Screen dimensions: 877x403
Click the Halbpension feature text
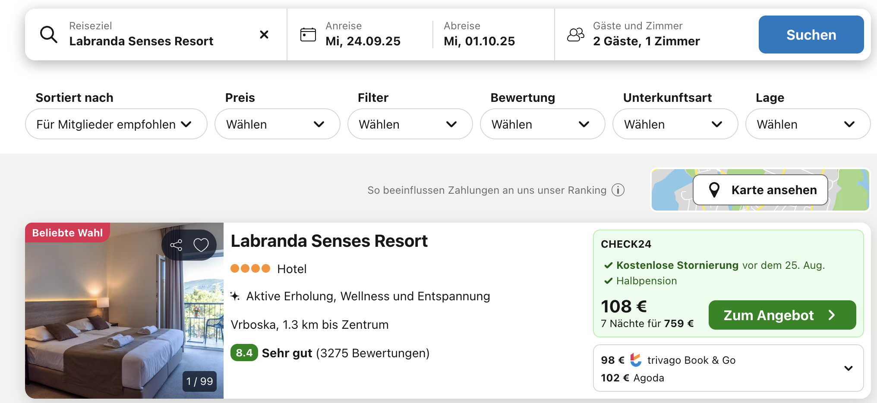[x=647, y=281]
